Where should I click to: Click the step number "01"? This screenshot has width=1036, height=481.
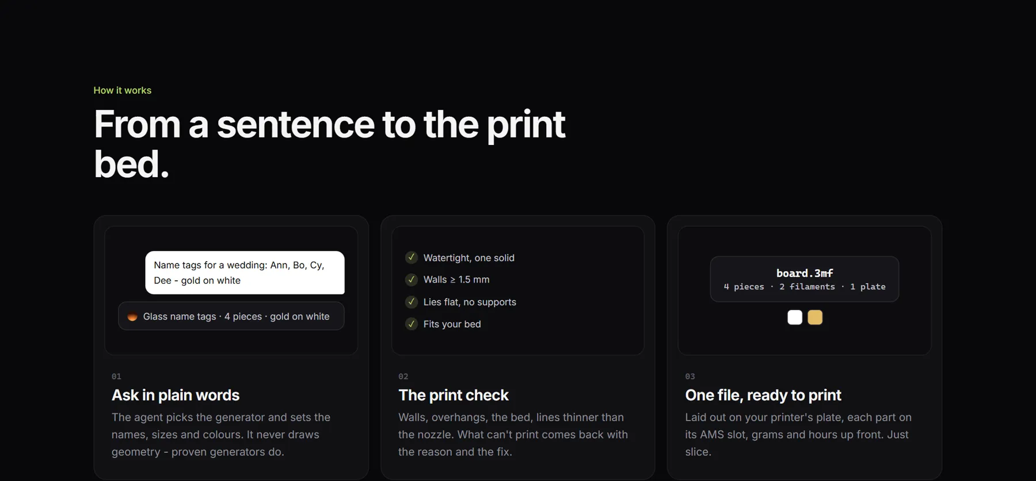coord(116,376)
